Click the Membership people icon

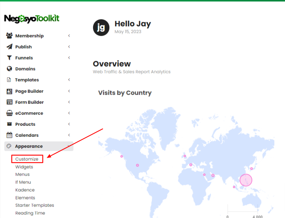coord(9,36)
